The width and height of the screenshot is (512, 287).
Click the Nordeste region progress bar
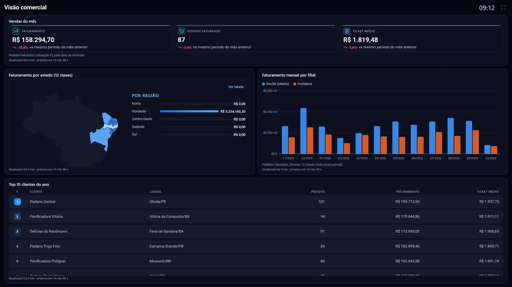pyautogui.click(x=189, y=111)
